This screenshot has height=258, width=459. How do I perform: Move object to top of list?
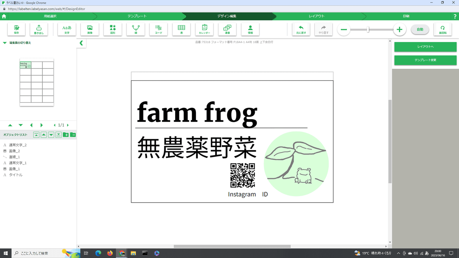click(x=36, y=135)
